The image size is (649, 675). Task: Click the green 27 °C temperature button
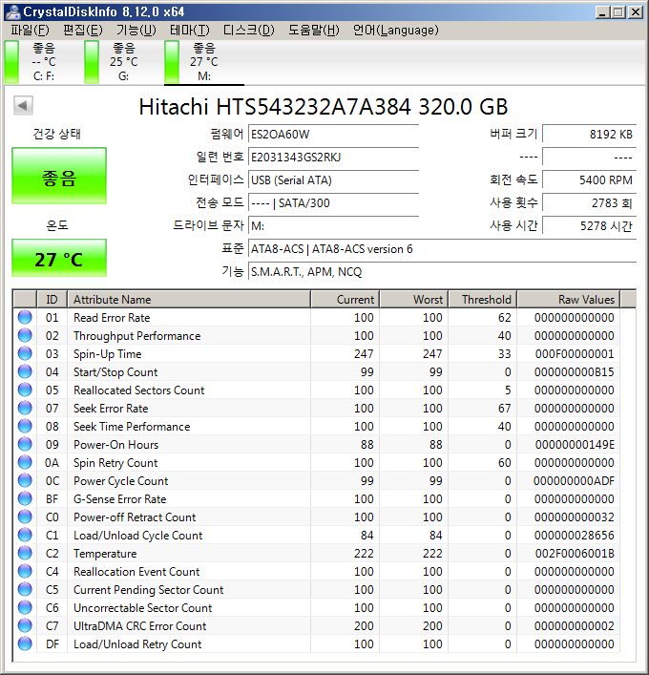(59, 259)
